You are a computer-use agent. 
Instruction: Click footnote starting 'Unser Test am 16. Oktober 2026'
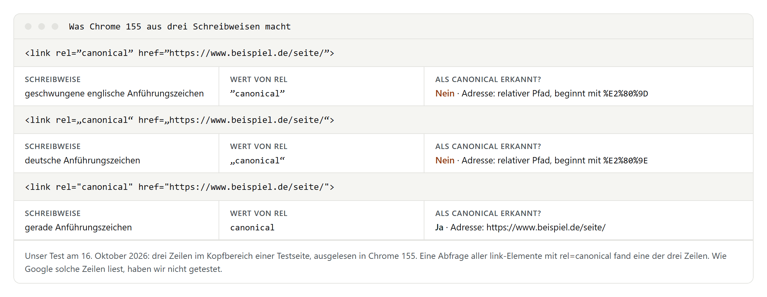pyautogui.click(x=376, y=262)
